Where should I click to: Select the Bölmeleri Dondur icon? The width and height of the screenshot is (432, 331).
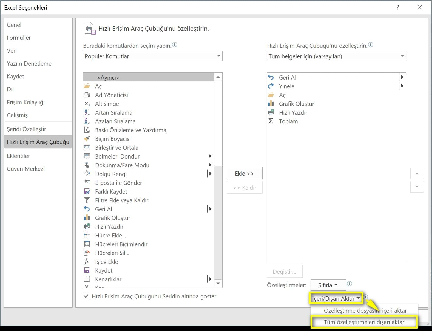[87, 156]
